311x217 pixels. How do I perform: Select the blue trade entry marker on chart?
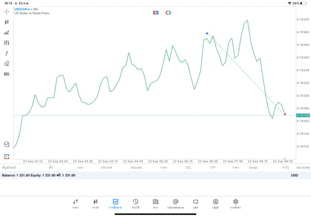[x=207, y=33]
